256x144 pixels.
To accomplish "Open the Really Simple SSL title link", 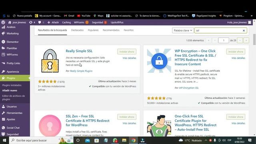I will pyautogui.click(x=79, y=51).
